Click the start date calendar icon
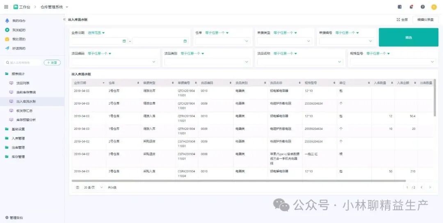This screenshot has width=443, height=223. coord(124,41)
